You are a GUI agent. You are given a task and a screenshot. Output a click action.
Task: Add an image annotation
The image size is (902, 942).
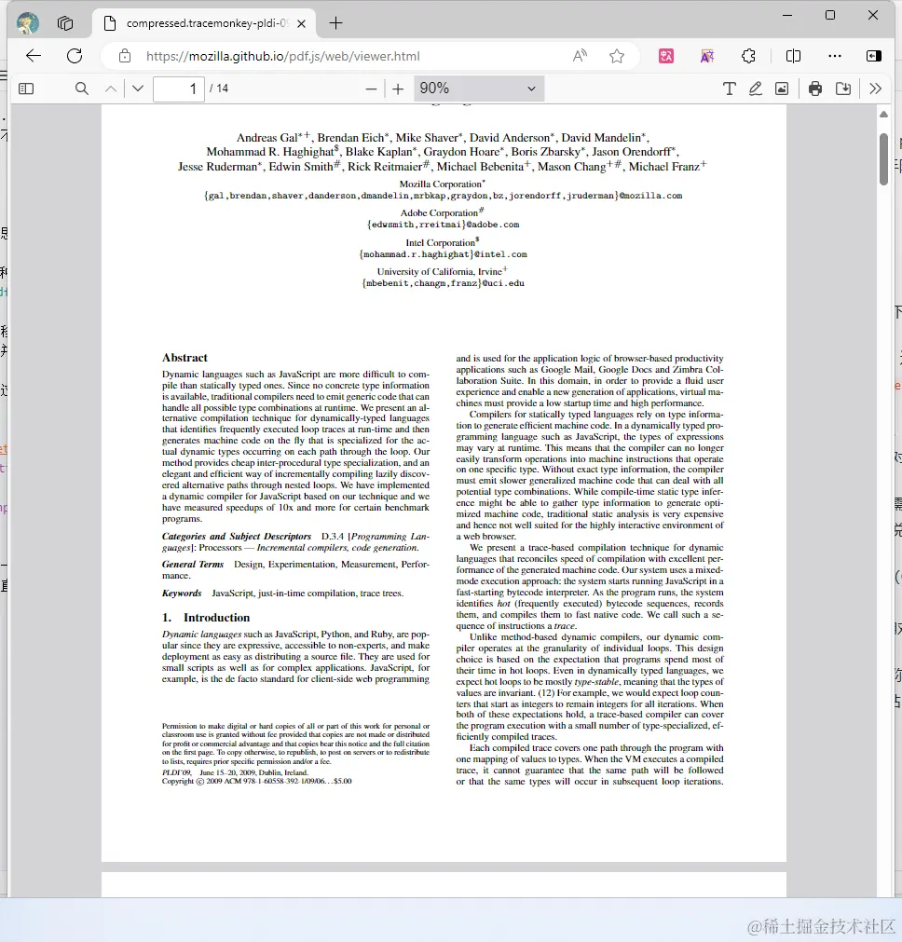[x=782, y=89]
